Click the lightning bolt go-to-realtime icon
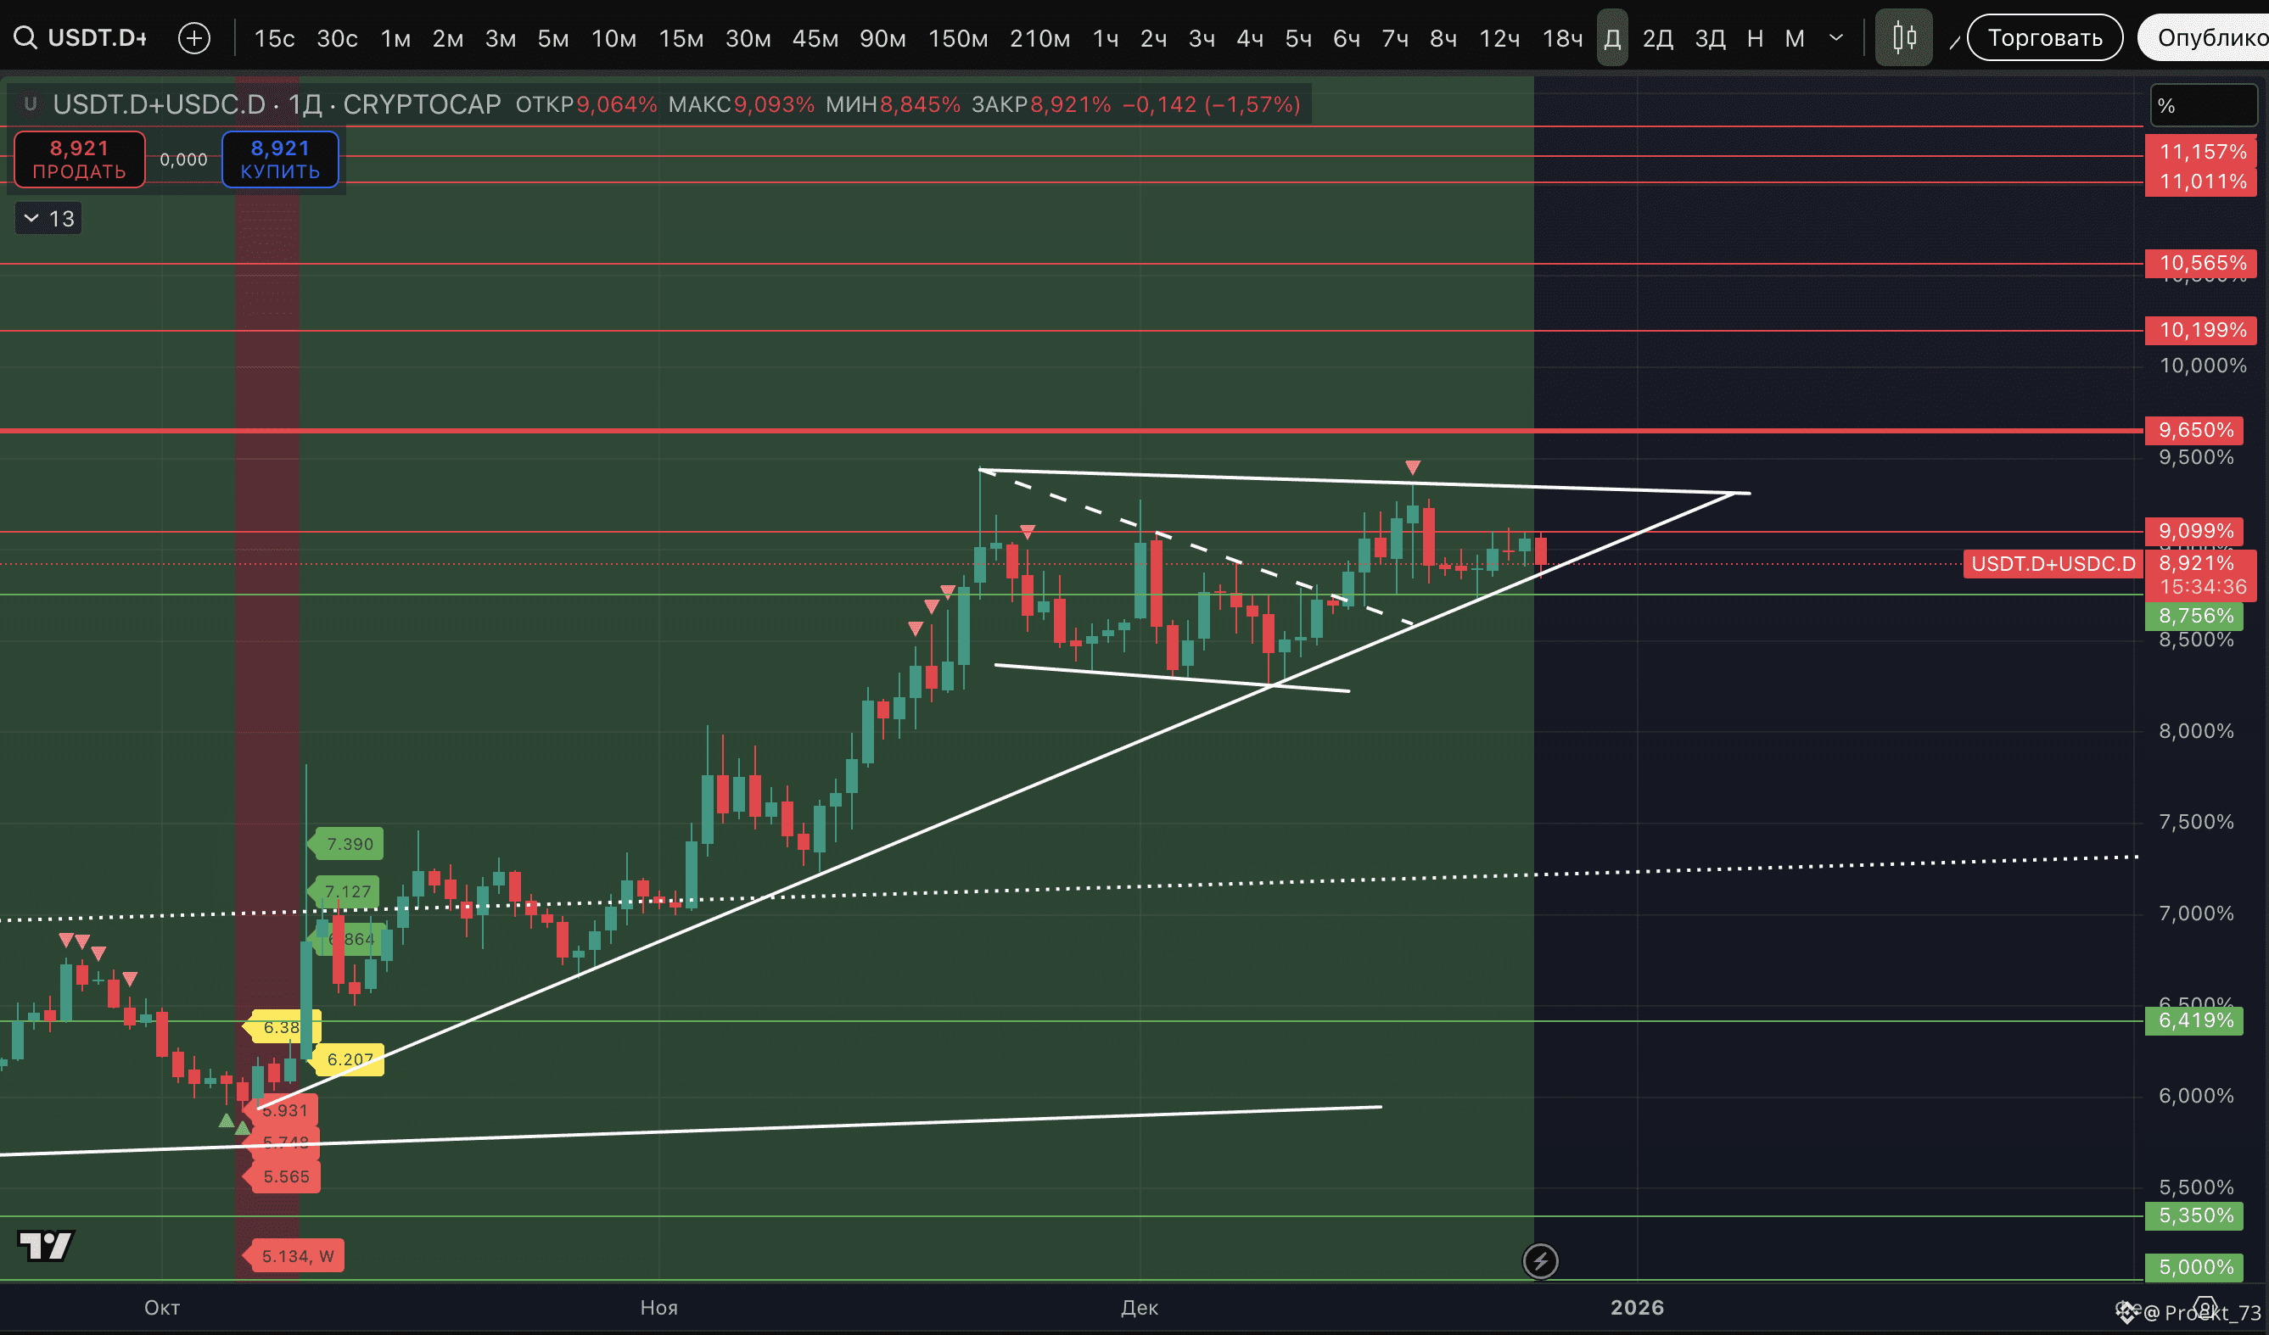 tap(1539, 1260)
